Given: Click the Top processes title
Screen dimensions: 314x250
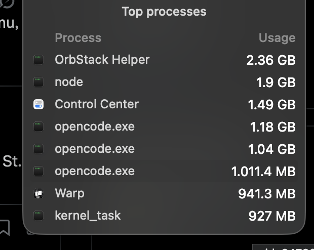Looking at the screenshot, I should (x=164, y=12).
